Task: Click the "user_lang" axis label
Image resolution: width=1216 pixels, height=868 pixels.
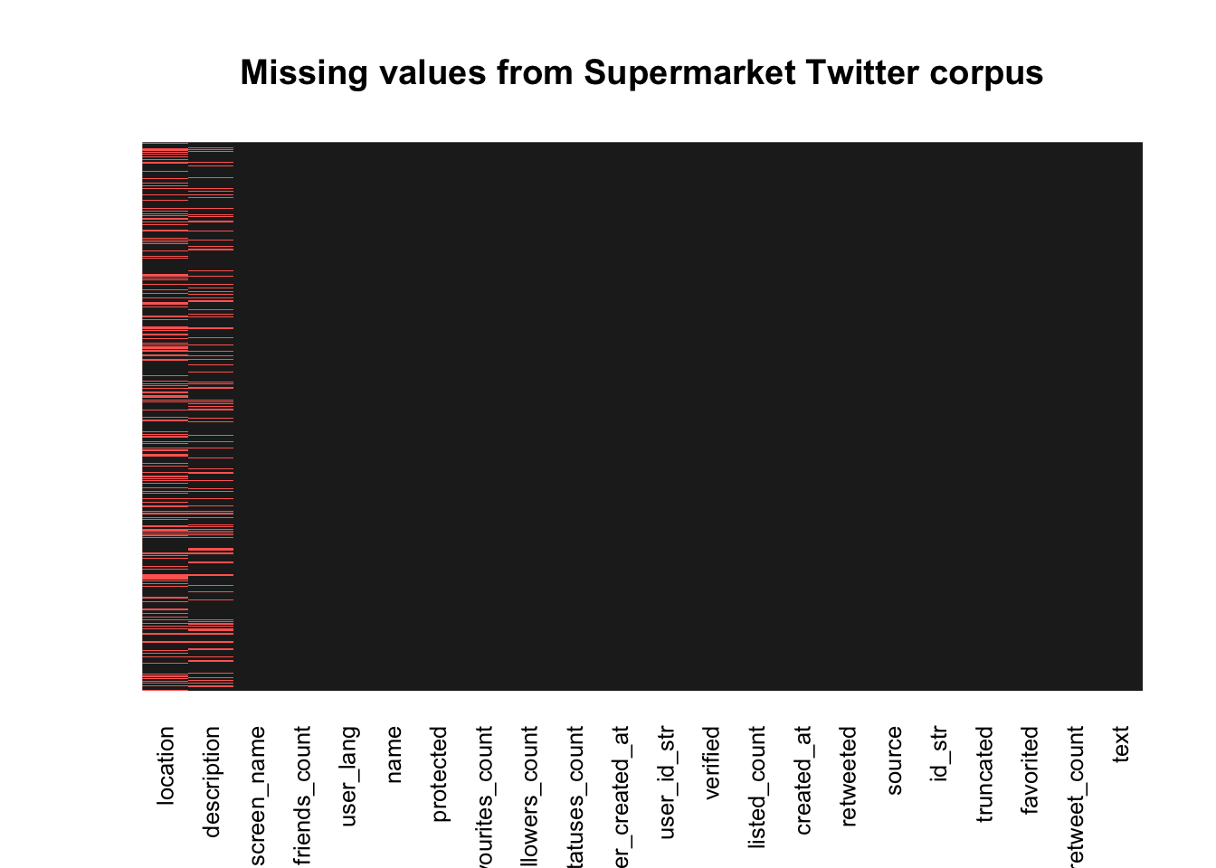Action: coord(348,776)
